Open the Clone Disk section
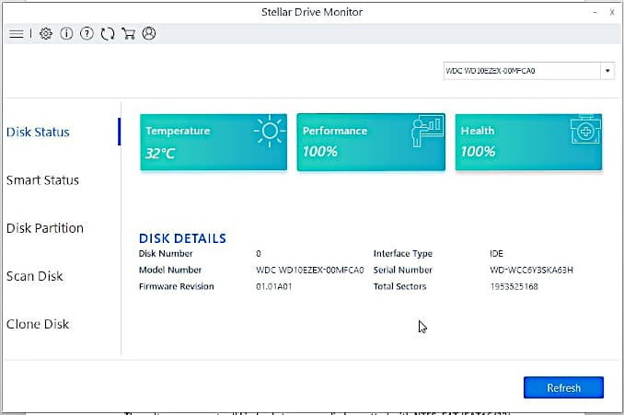 click(x=38, y=324)
